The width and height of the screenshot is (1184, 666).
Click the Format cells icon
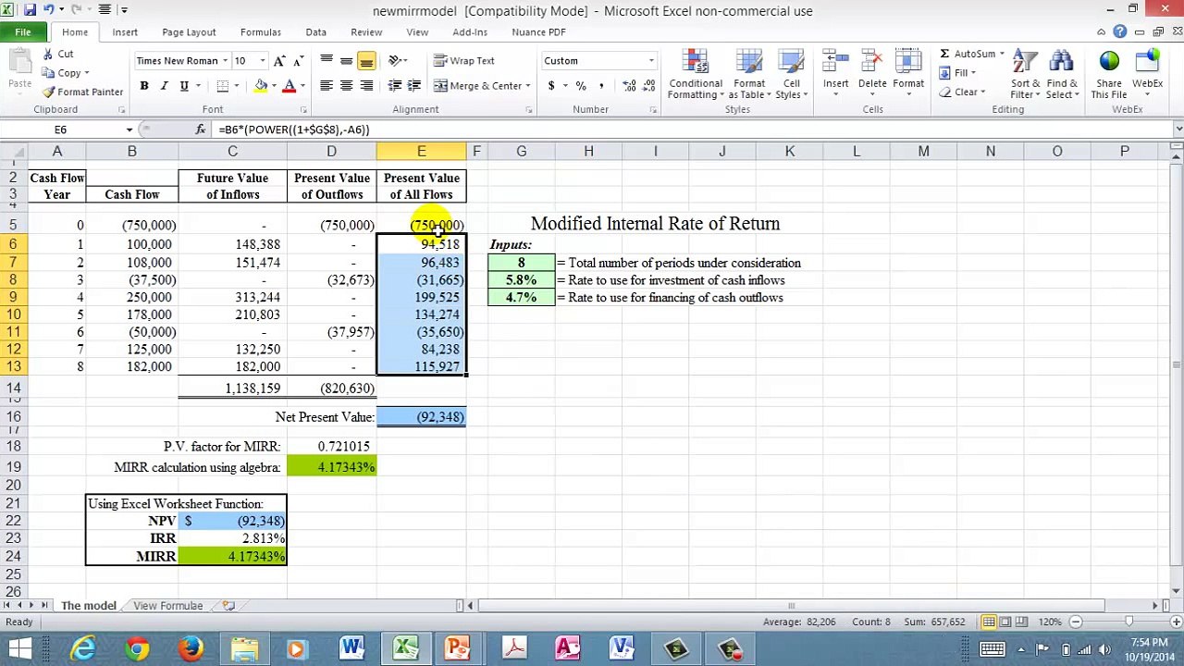point(908,61)
